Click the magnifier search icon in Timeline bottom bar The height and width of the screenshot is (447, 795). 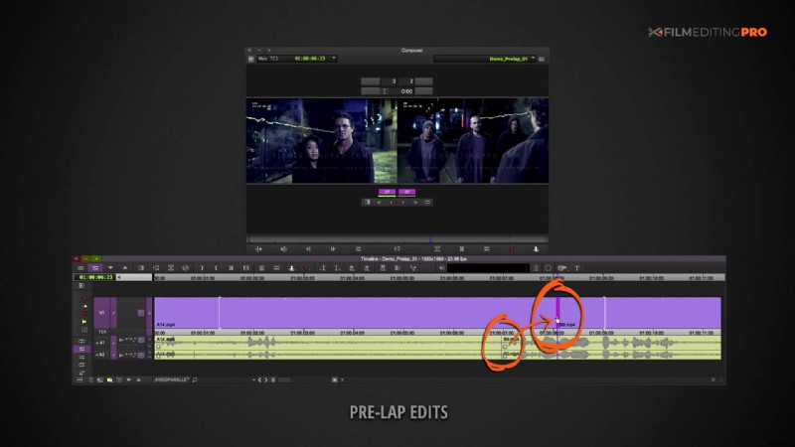coord(195,380)
